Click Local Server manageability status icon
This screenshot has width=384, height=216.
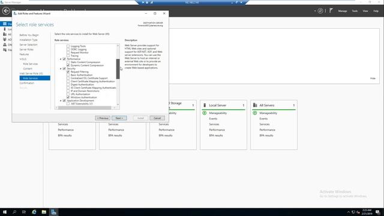[x=205, y=113]
